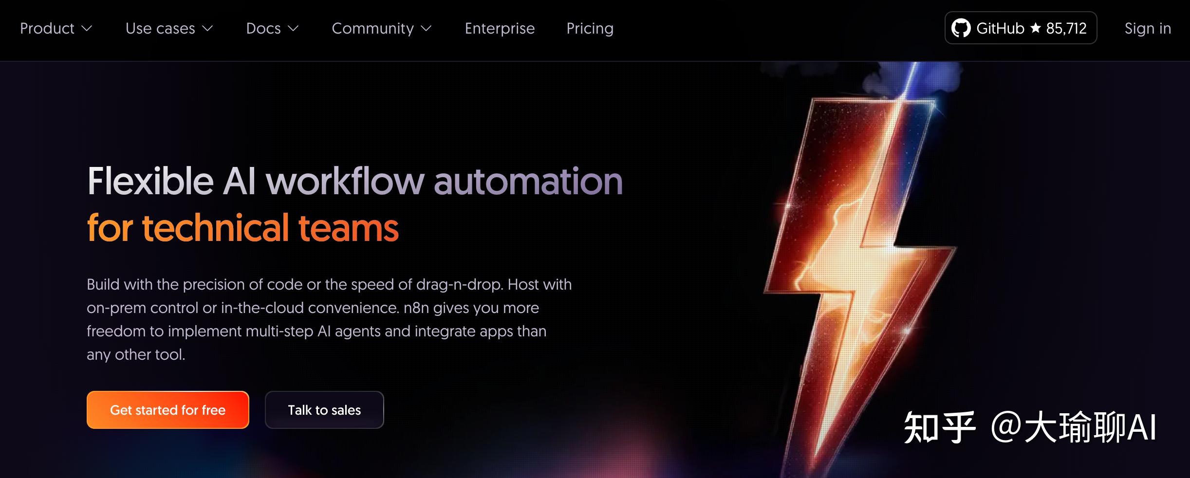Click the Sign in link
Image resolution: width=1190 pixels, height=478 pixels.
1148,28
